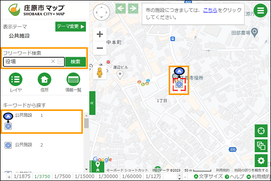Collapse the side panel with « handle
Image resolution: width=271 pixels, height=181 pixels.
92,103
